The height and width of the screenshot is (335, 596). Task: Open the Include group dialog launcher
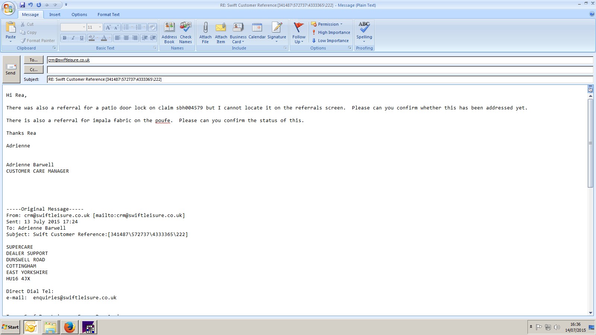(285, 48)
